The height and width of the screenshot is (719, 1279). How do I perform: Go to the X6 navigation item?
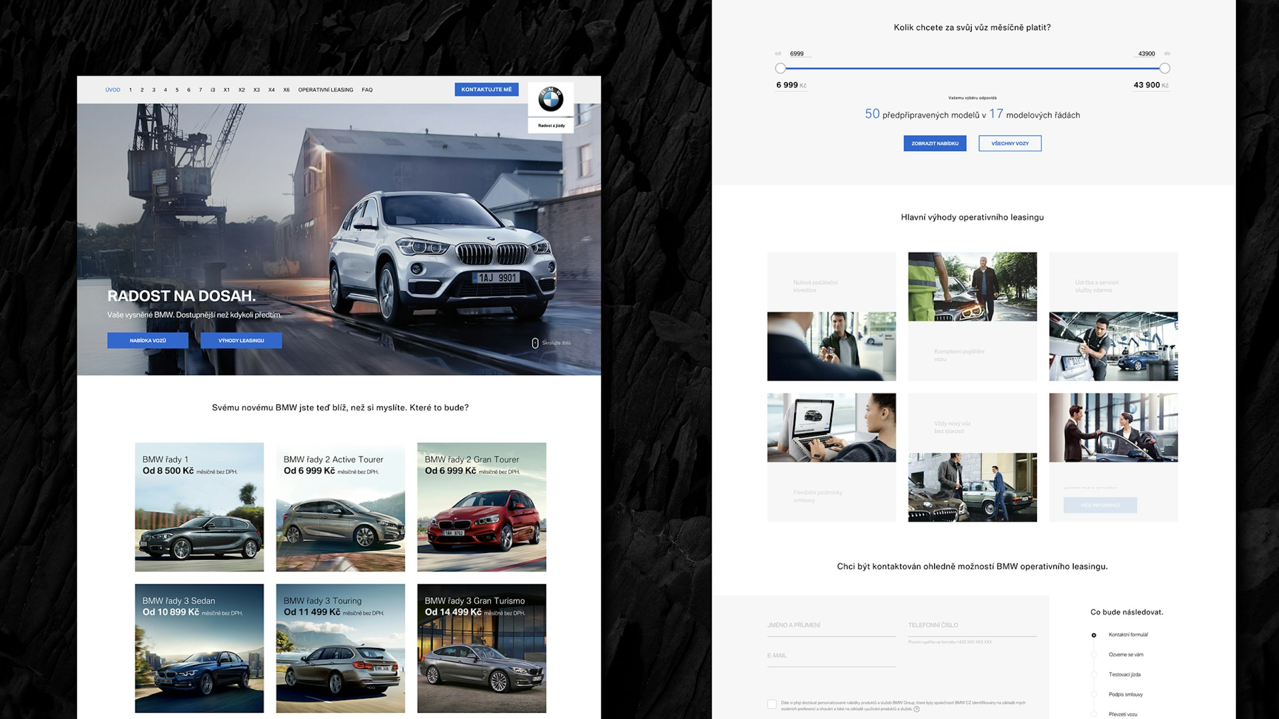point(286,90)
